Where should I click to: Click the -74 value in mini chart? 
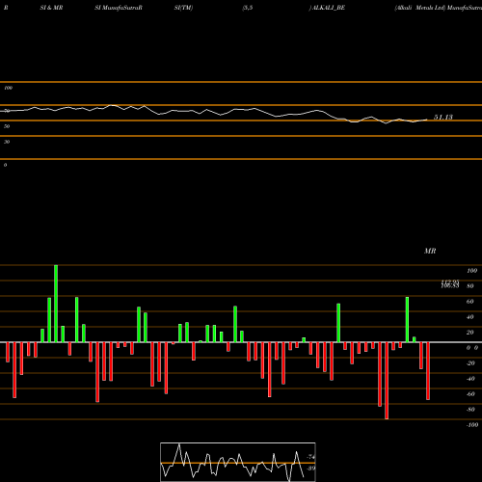pyautogui.click(x=311, y=457)
